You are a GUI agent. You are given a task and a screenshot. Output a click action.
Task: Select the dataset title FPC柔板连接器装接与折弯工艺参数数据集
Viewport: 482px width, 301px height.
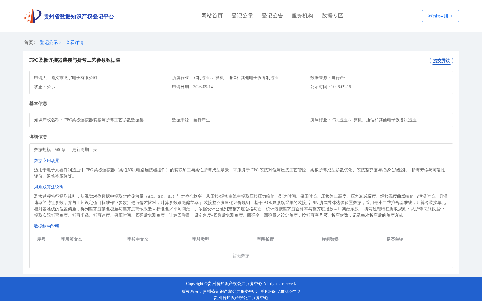click(x=75, y=60)
